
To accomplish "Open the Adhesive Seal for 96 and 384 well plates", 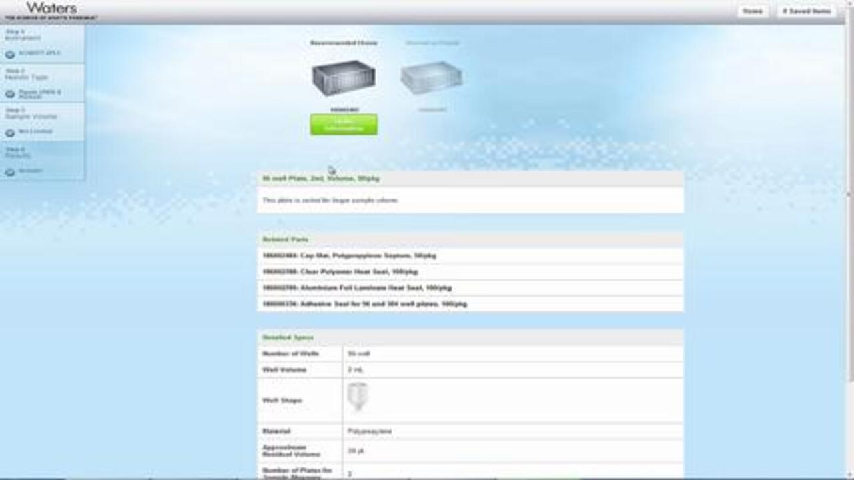I will pos(364,304).
